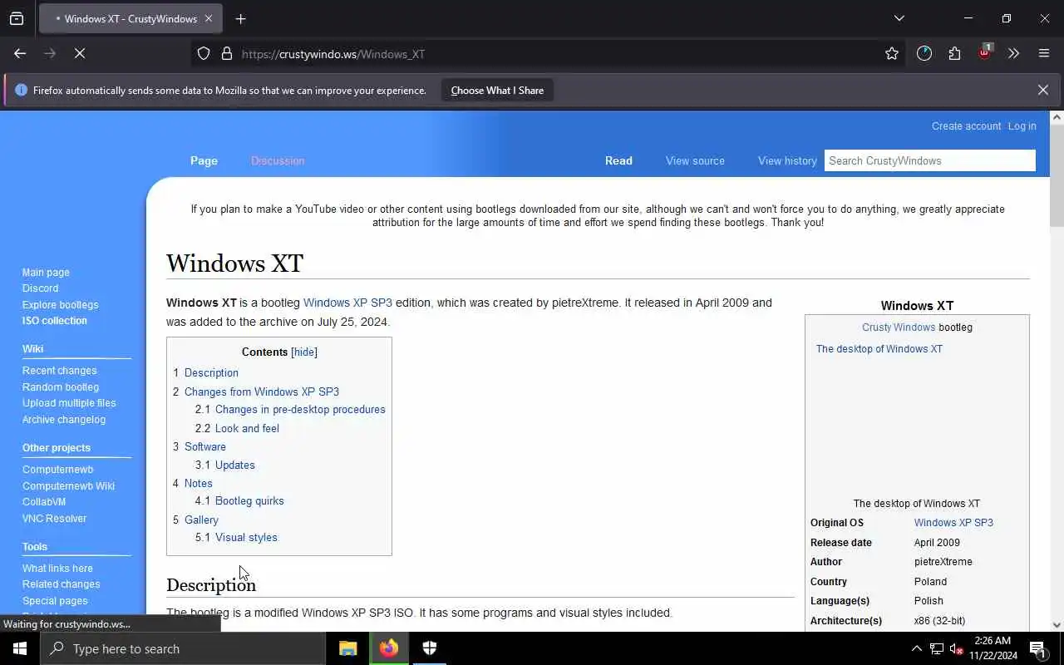1064x665 pixels.
Task: Open What links here tool
Action: (x=57, y=569)
